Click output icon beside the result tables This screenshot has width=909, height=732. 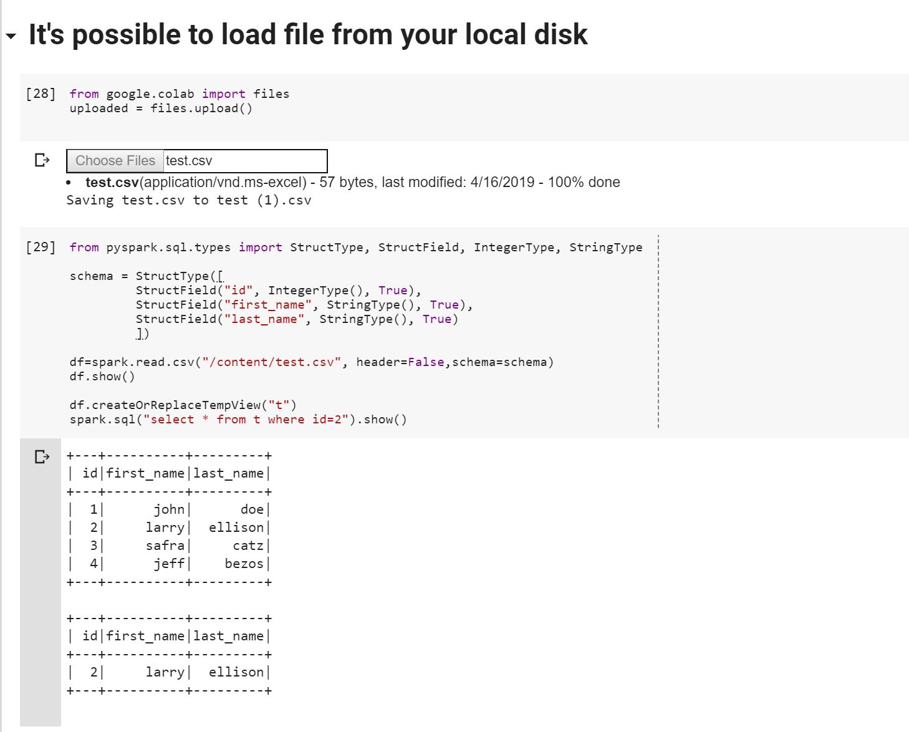tap(42, 457)
